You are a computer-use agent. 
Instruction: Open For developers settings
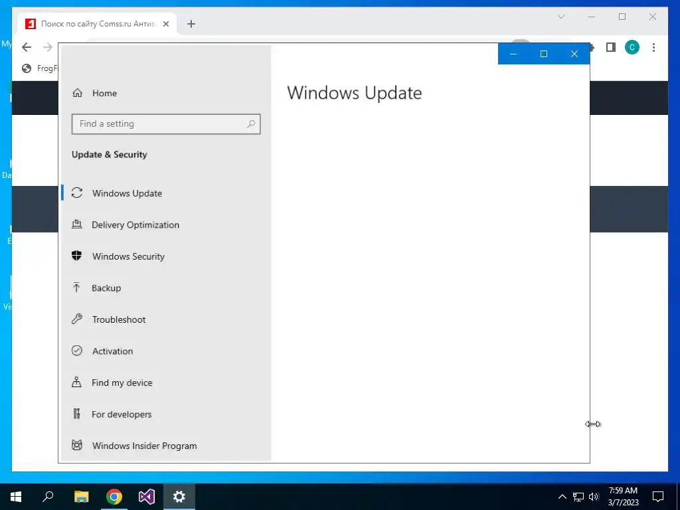pyautogui.click(x=167, y=414)
